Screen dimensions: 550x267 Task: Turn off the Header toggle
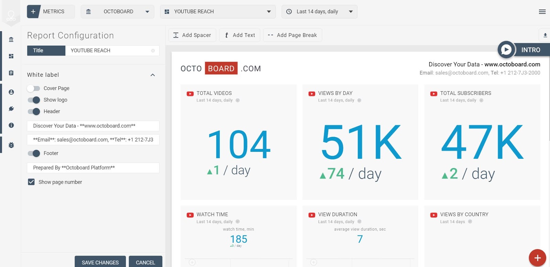click(34, 112)
